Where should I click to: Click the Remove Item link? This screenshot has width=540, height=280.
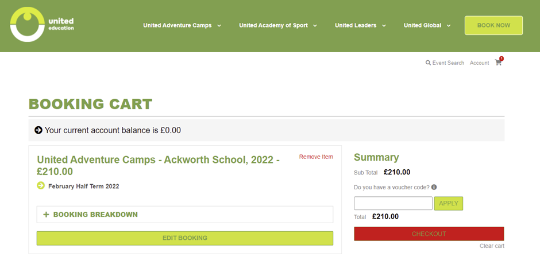[315, 157]
